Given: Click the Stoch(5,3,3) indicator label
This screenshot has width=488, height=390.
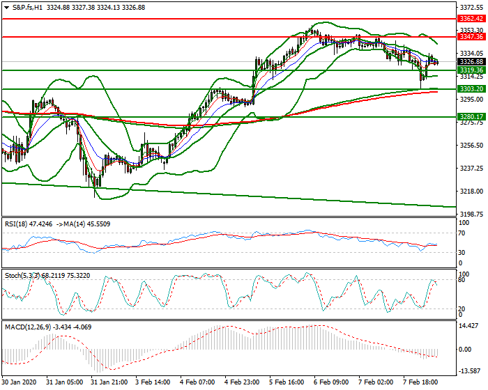Looking at the screenshot, I should click(x=22, y=276).
